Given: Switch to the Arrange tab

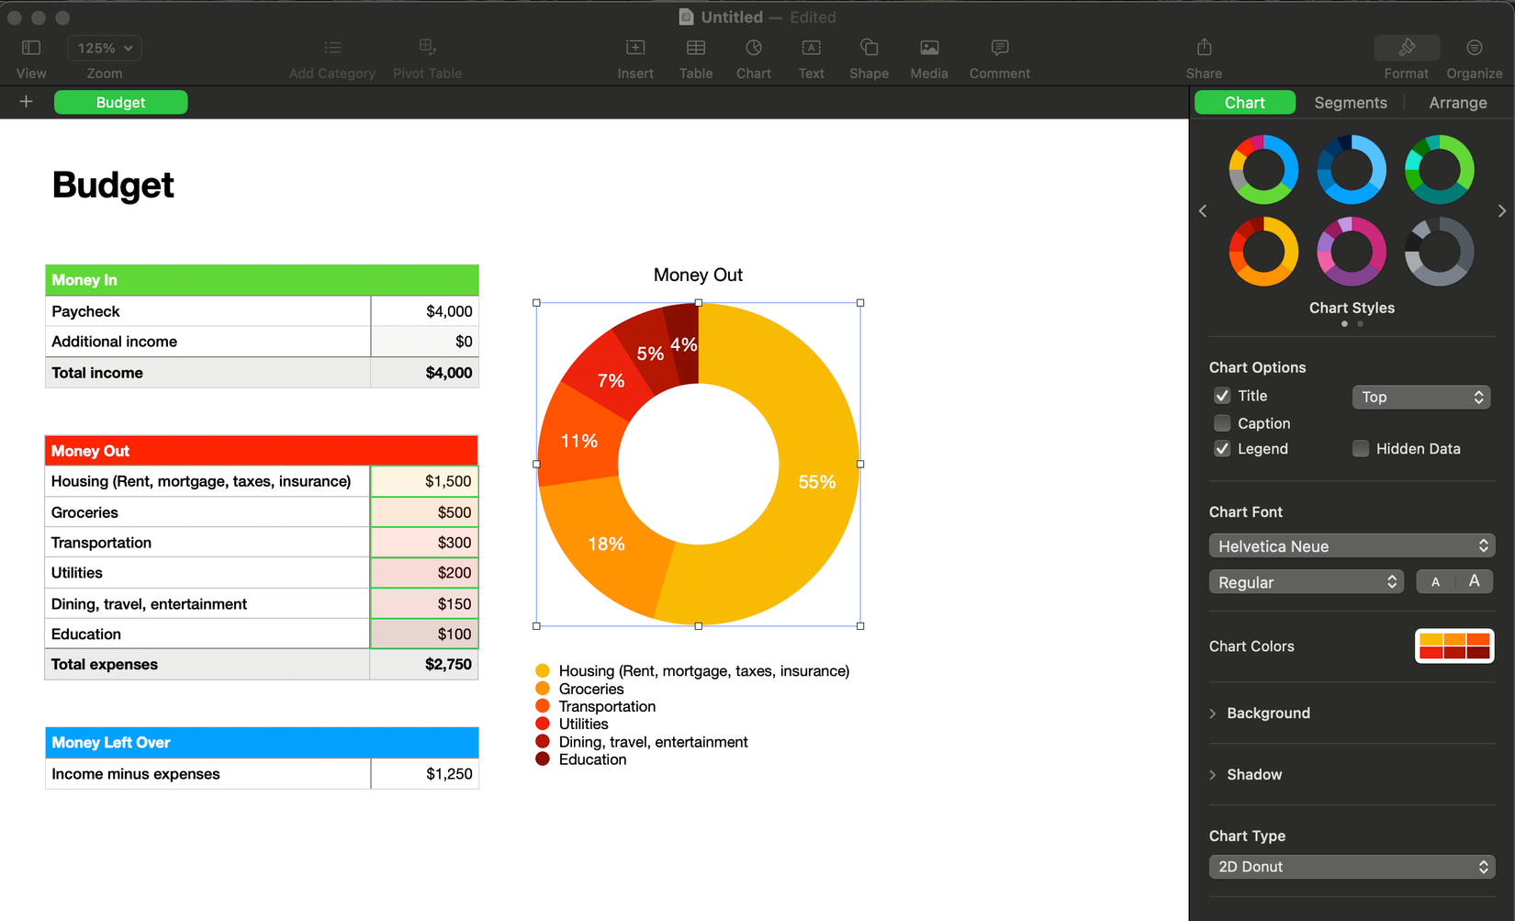Looking at the screenshot, I should (1457, 102).
